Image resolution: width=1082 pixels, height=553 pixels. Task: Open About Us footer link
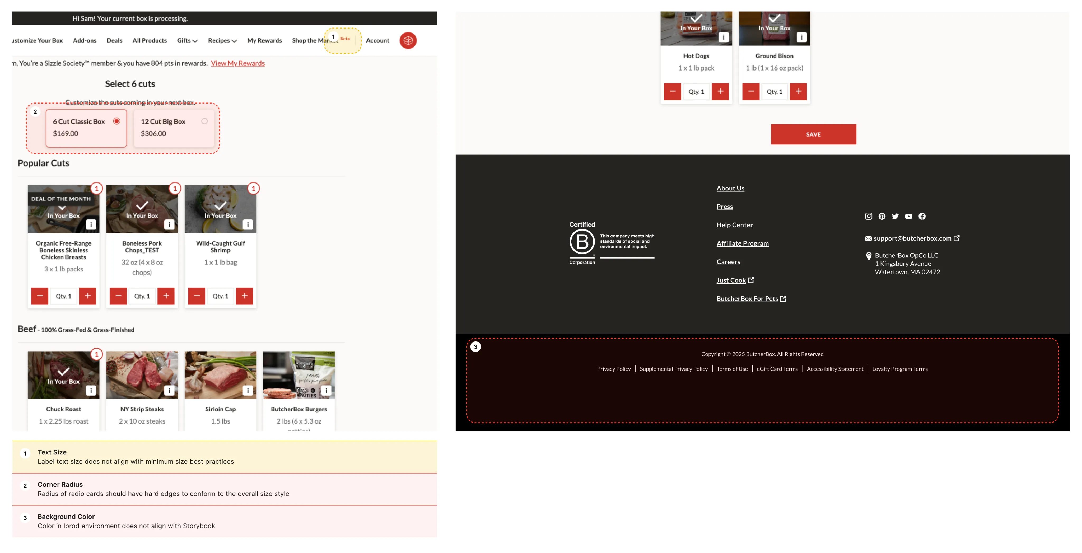(x=730, y=188)
